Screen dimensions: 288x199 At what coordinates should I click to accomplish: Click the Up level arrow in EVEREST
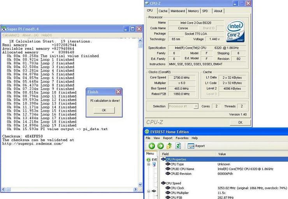tap(169, 146)
